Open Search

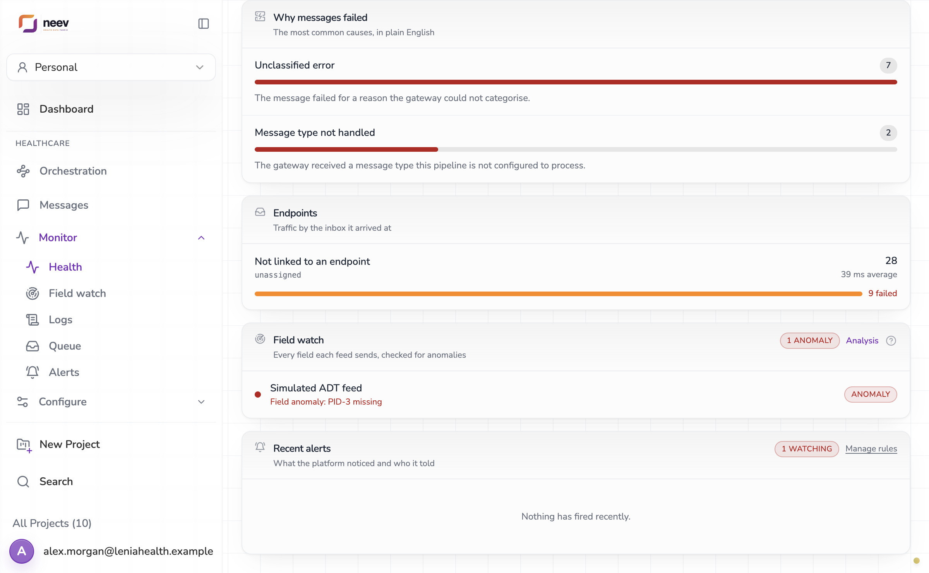(x=56, y=482)
